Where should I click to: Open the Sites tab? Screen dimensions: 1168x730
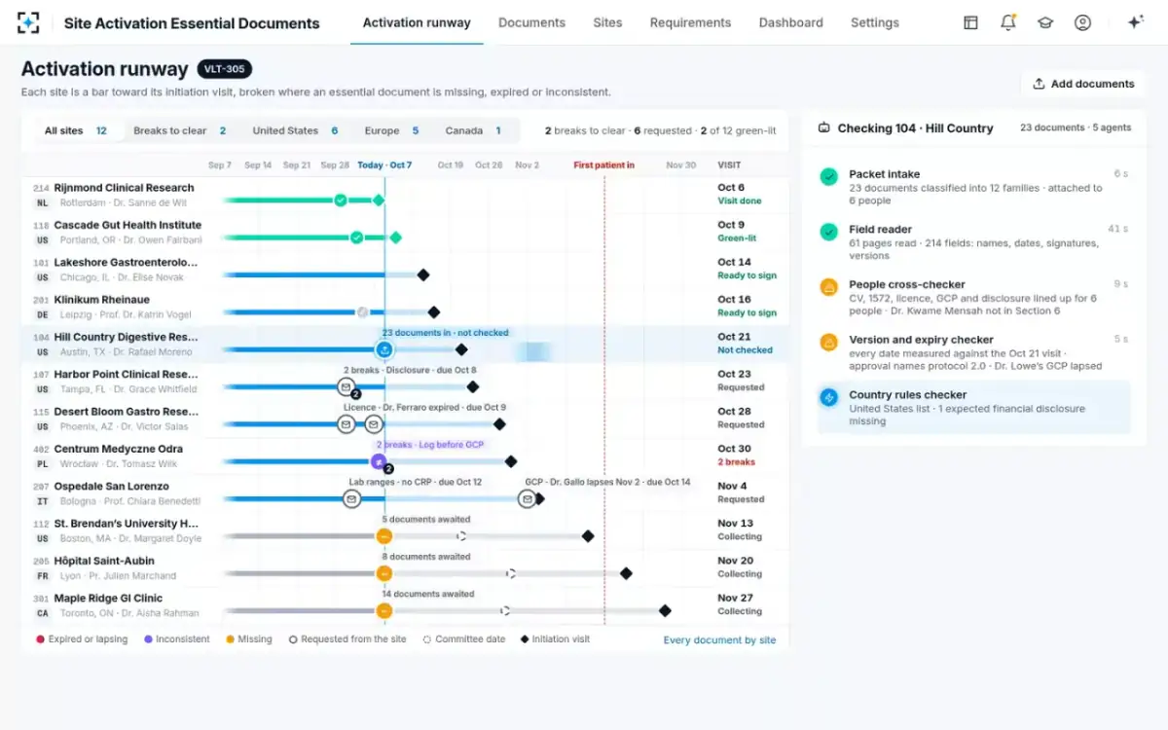point(607,22)
